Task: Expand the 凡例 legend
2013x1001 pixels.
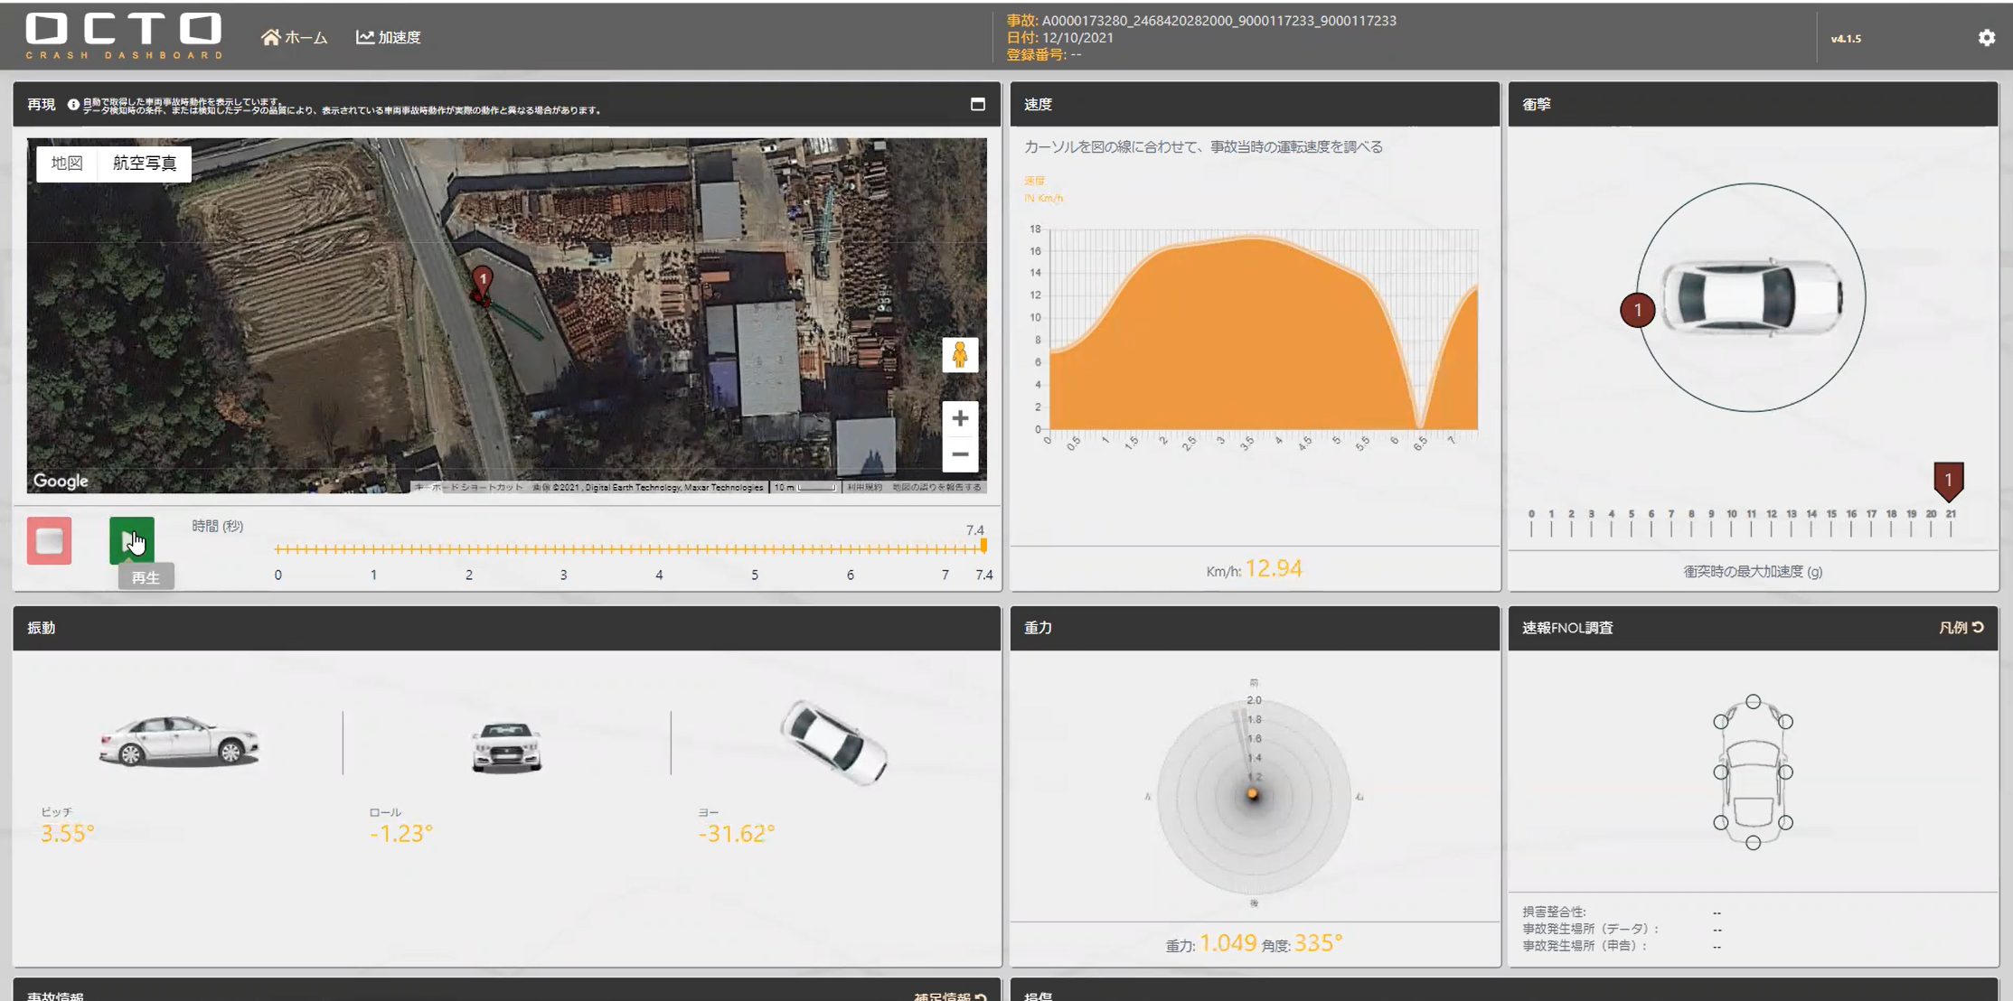Action: tap(1961, 628)
